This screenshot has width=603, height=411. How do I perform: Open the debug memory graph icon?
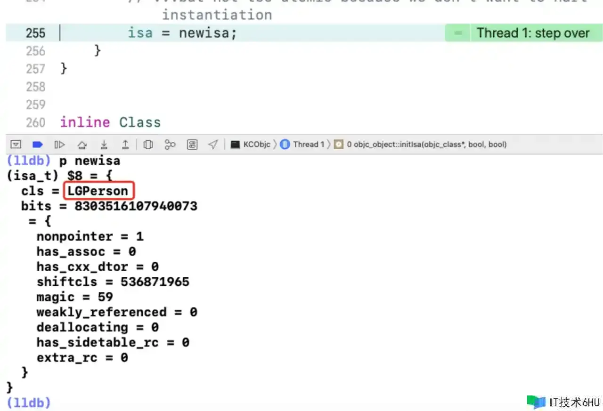coord(170,145)
